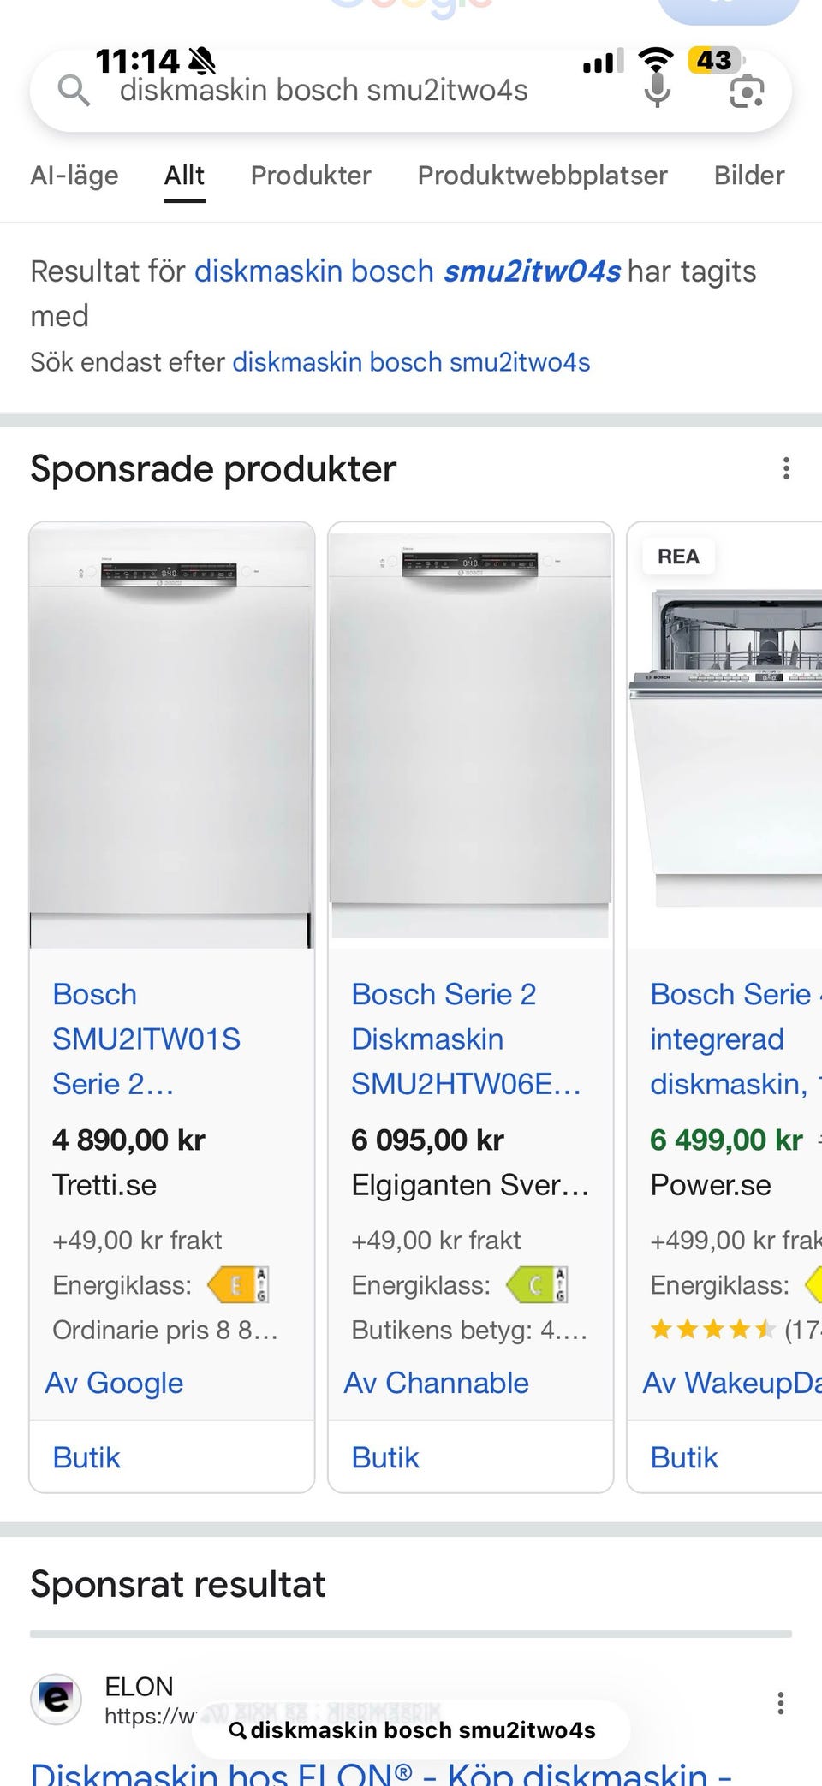Switch to Bilder tab

click(749, 176)
